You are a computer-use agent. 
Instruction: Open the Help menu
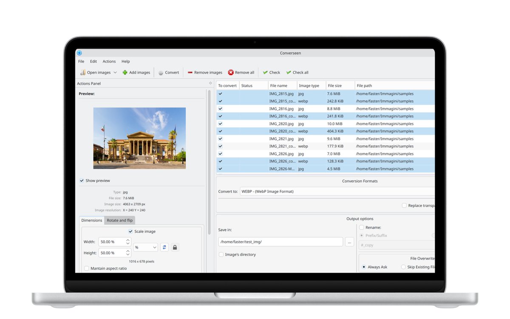point(125,62)
